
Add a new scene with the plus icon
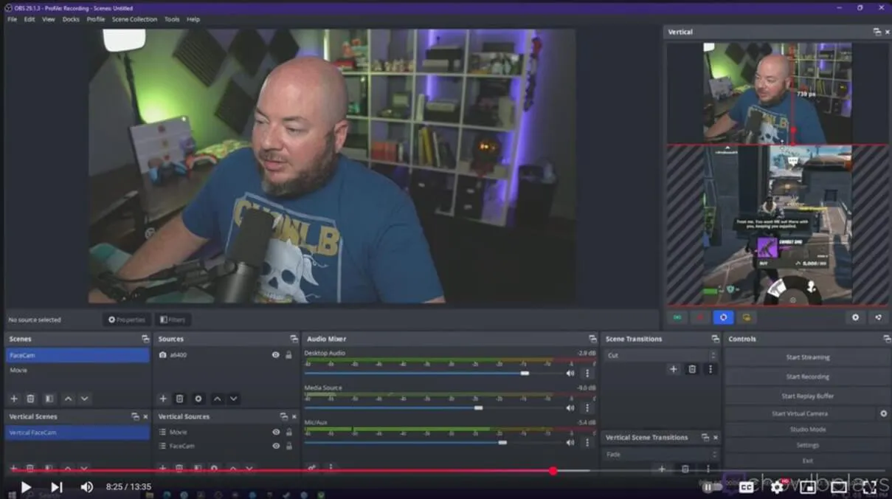coord(13,399)
